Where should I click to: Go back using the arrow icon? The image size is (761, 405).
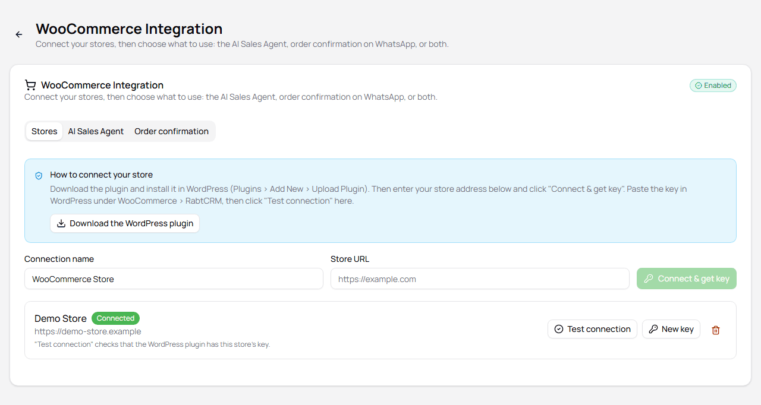(19, 34)
